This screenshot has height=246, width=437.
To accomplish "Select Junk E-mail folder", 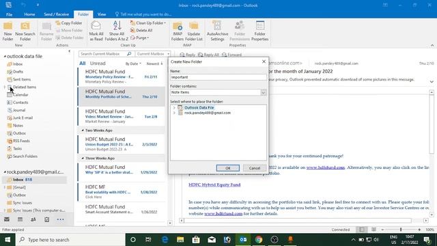I will 23,118.
